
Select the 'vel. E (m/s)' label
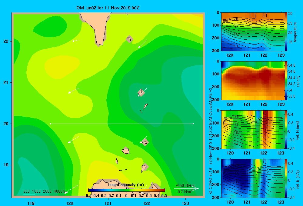(298, 179)
